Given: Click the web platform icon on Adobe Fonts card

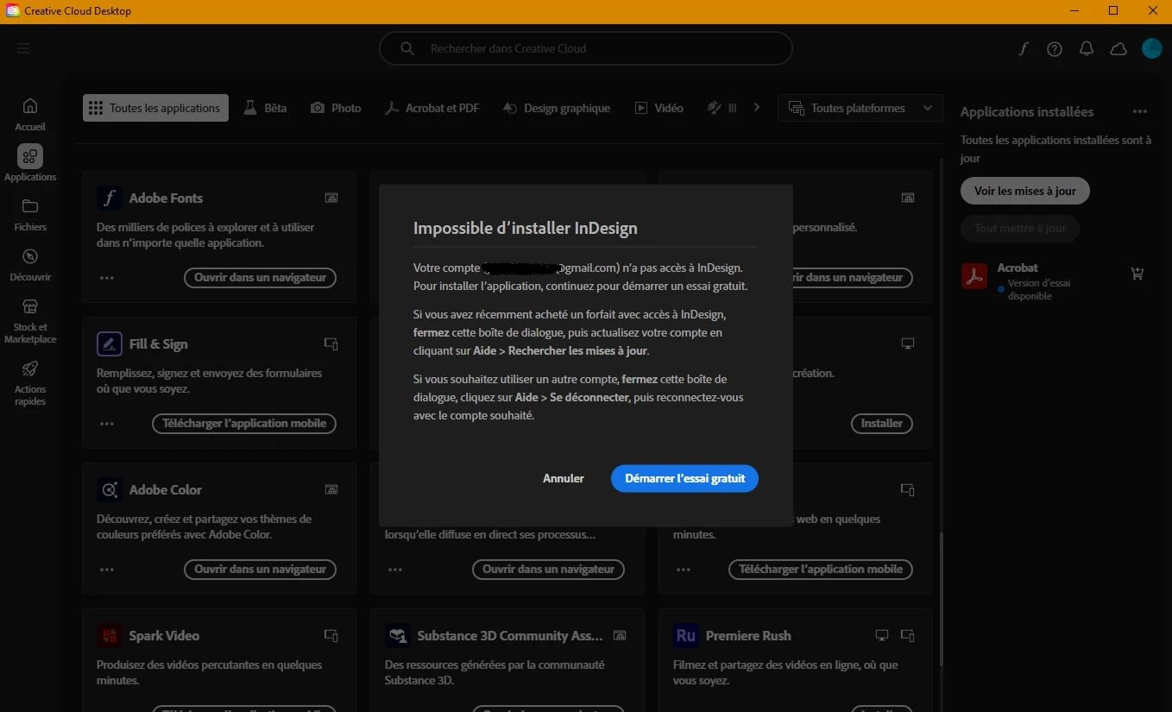Looking at the screenshot, I should 331,198.
